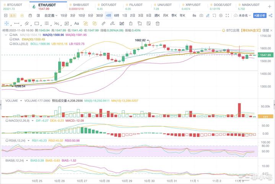The image size is (275, 184).
Task: Open the 自定義 custom interval dropdown
Action: coord(50,16)
